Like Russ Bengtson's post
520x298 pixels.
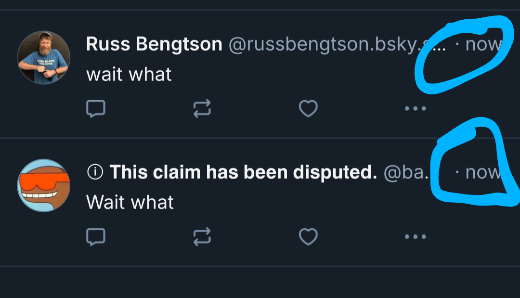point(308,109)
